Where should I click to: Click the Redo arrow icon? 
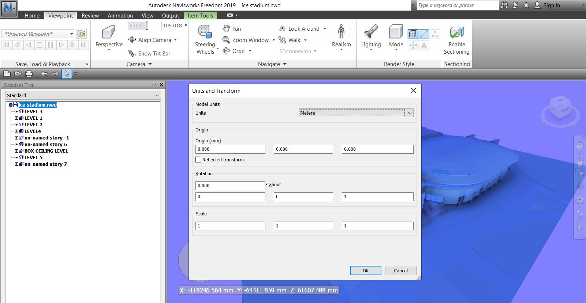[x=55, y=74]
